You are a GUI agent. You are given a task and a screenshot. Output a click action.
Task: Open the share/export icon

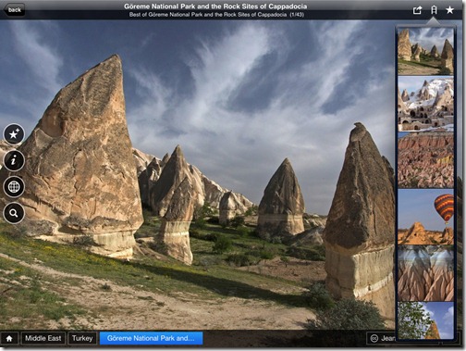pyautogui.click(x=417, y=10)
